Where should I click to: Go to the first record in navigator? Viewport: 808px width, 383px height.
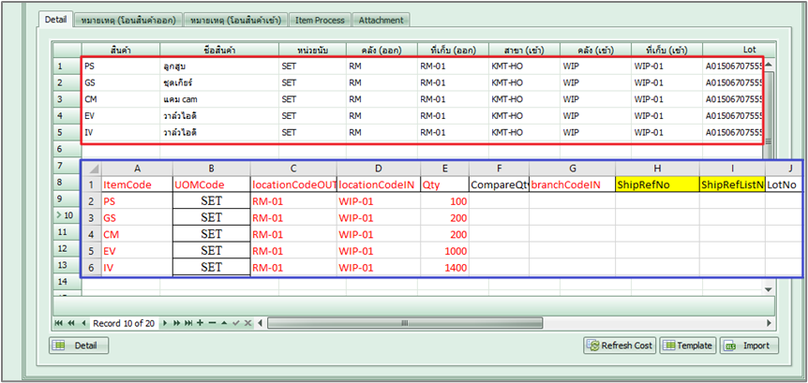(x=59, y=323)
